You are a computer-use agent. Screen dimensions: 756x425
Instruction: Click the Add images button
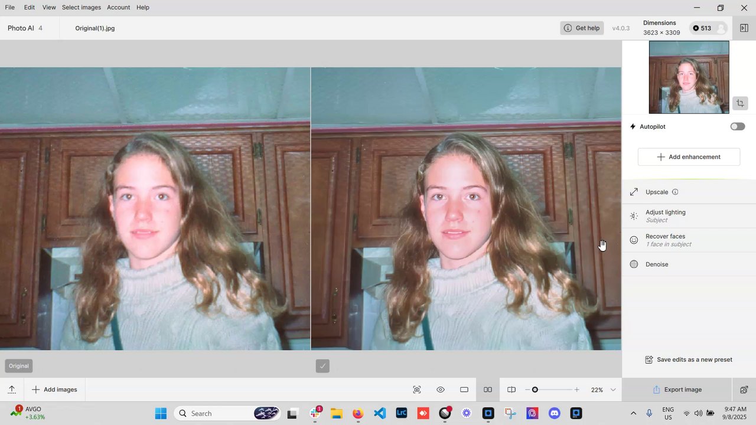[x=54, y=390]
